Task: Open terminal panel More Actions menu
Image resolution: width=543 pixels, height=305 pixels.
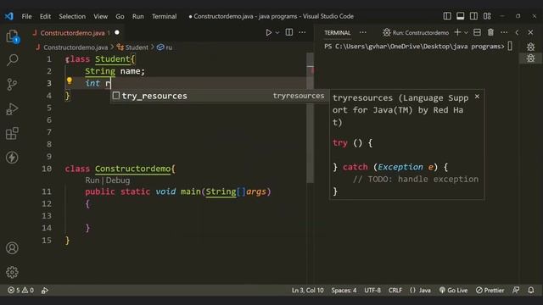Action: pos(504,32)
